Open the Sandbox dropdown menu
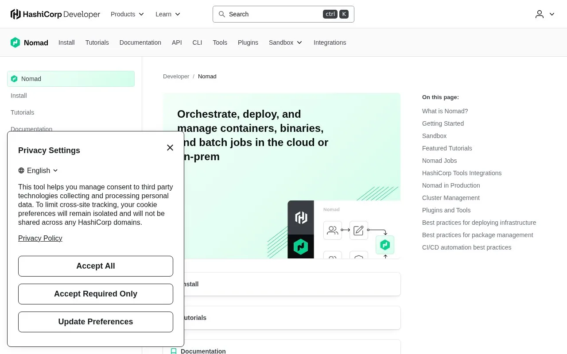567x354 pixels. coord(286,42)
